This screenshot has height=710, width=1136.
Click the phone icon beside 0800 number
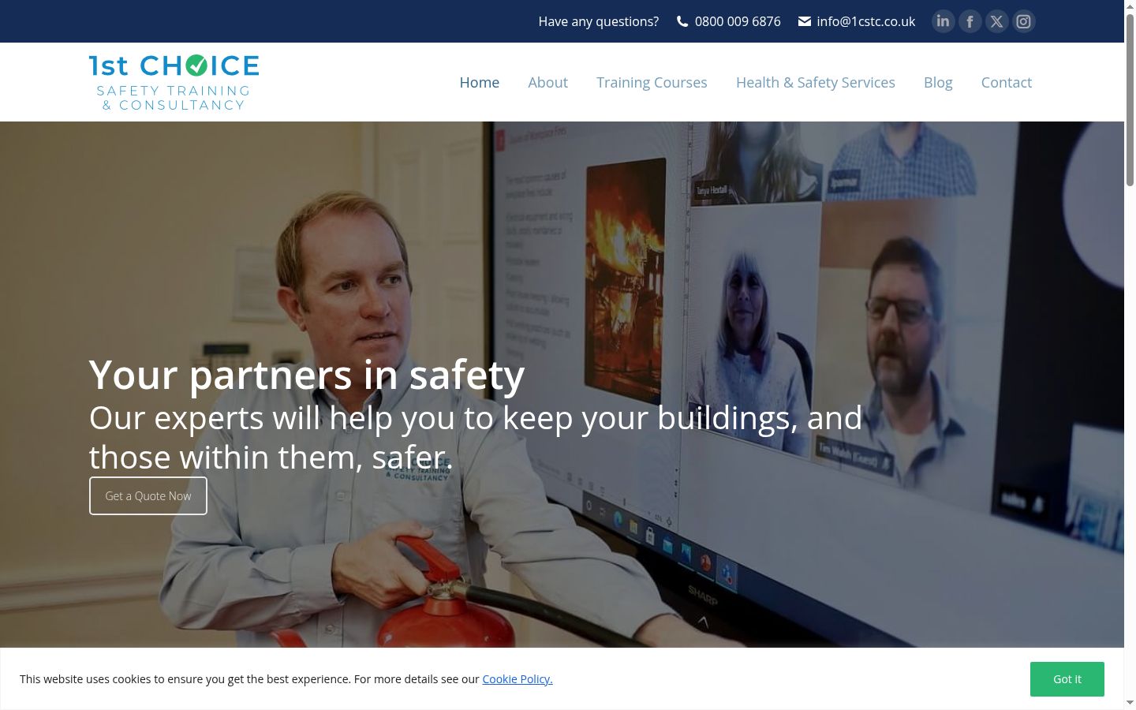coord(682,21)
